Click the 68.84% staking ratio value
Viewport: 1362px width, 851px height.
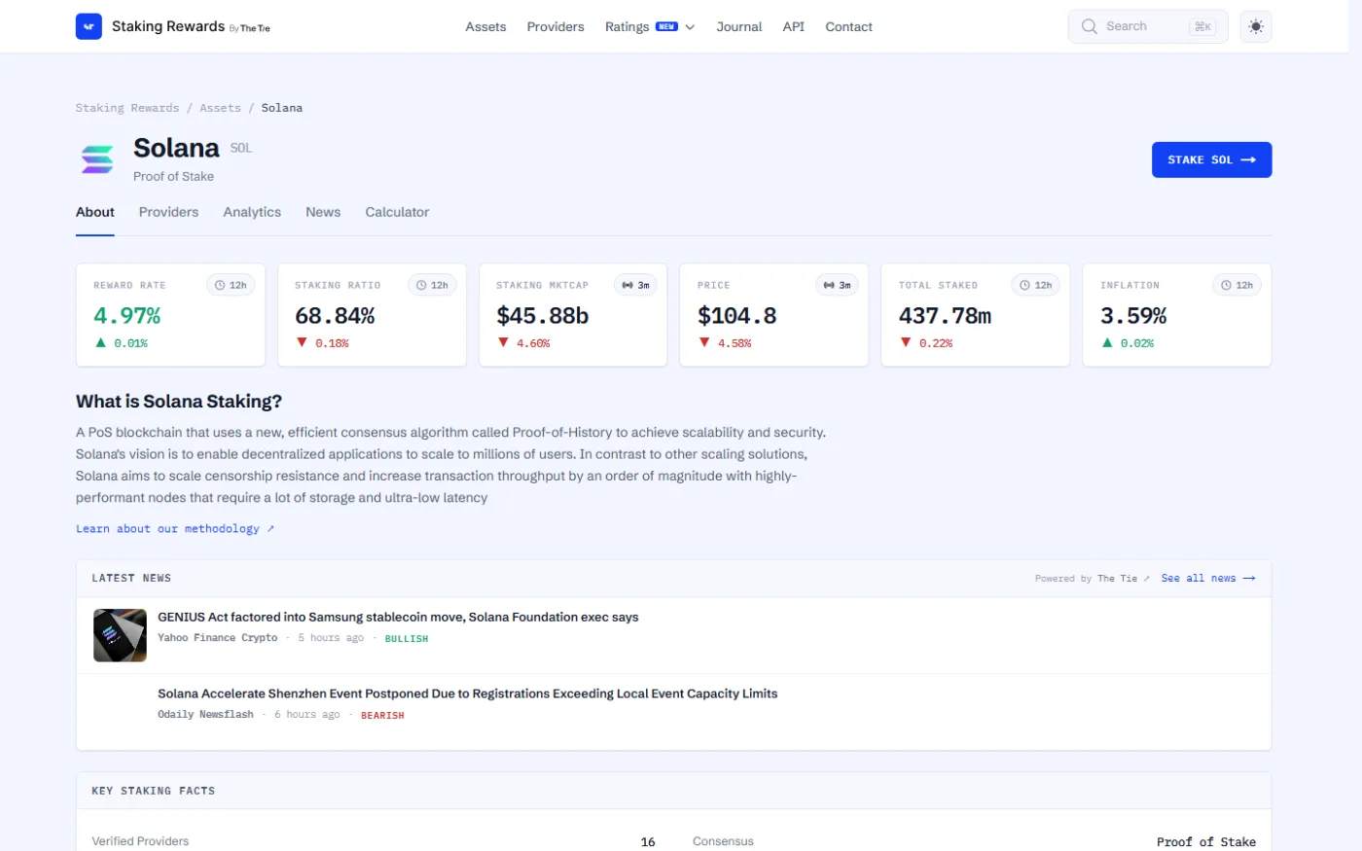pos(335,316)
